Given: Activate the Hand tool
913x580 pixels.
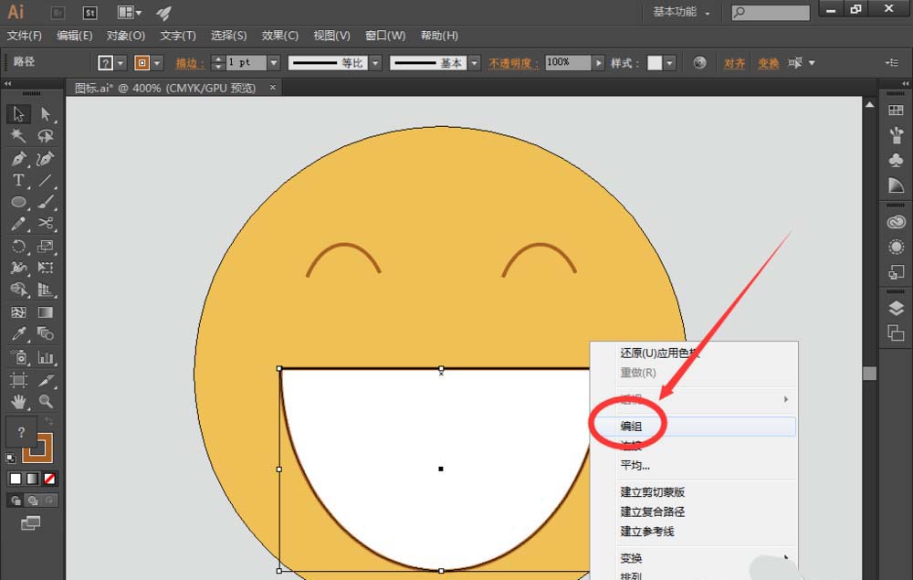Looking at the screenshot, I should [x=18, y=401].
